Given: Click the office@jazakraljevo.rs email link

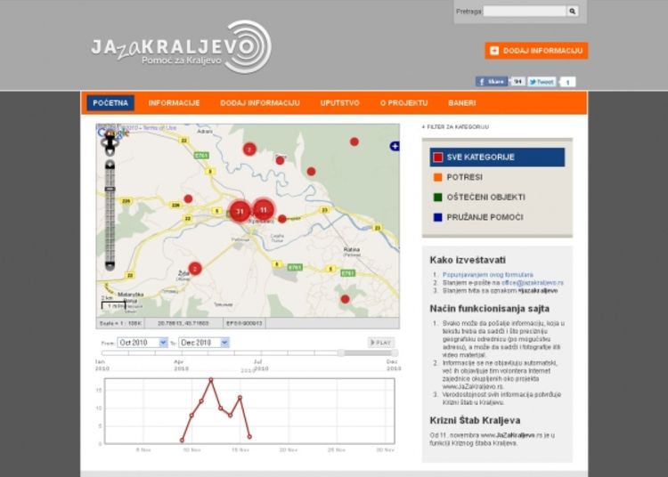Looking at the screenshot, I should pos(533,282).
